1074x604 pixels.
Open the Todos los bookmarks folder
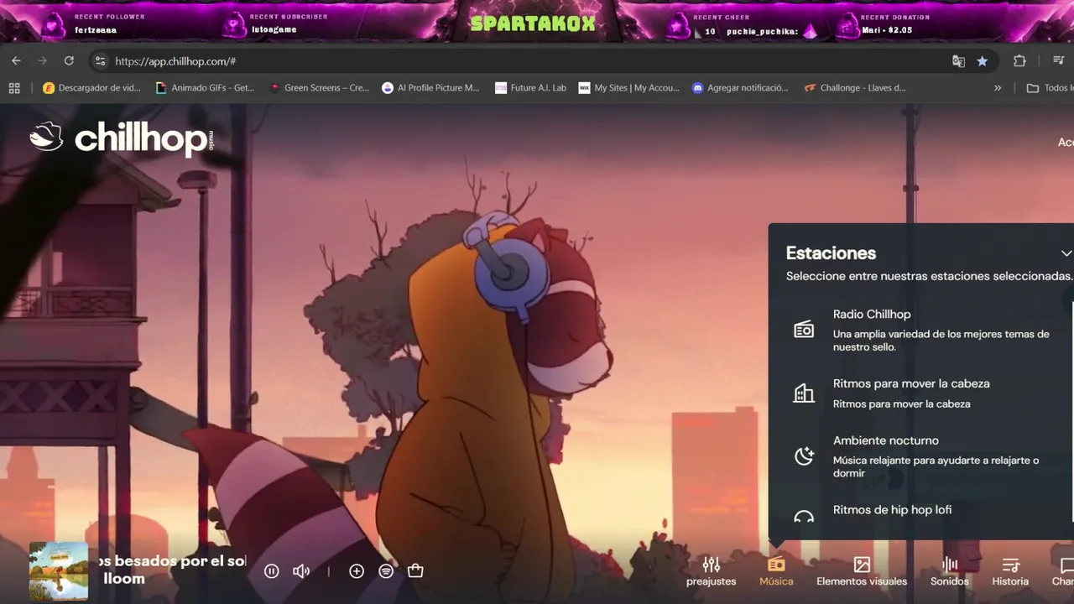coord(1049,87)
